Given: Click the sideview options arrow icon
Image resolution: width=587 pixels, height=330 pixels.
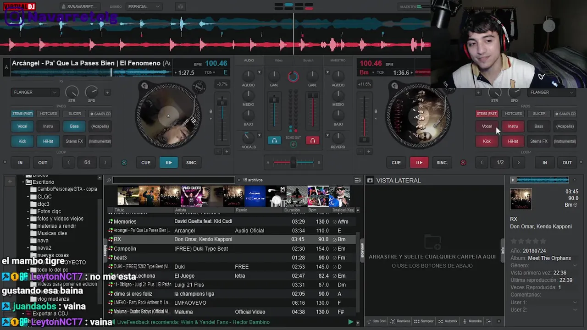Looking at the screenshot, I should pyautogui.click(x=488, y=321).
